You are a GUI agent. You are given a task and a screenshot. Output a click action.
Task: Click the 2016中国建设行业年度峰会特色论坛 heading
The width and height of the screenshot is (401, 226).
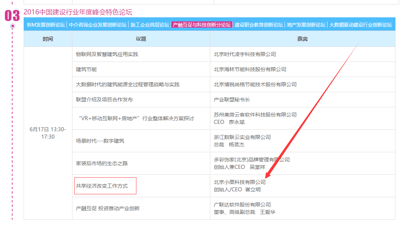coord(78,12)
